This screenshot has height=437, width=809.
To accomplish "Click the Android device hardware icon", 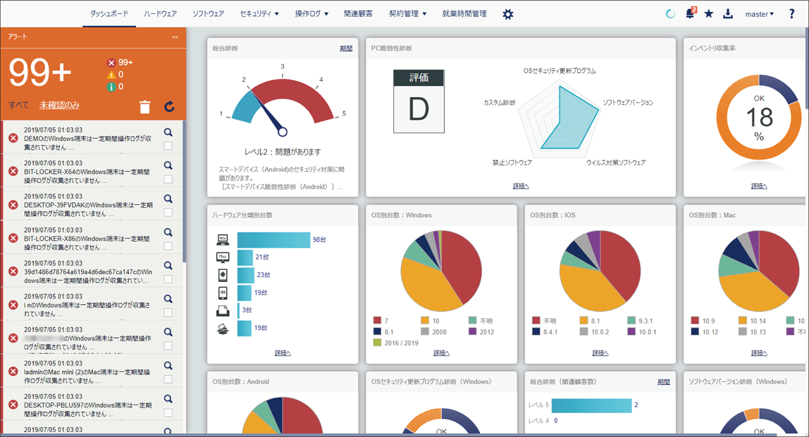I will (x=223, y=275).
